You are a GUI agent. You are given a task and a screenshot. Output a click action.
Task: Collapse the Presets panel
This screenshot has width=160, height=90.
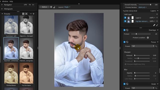click(2, 14)
